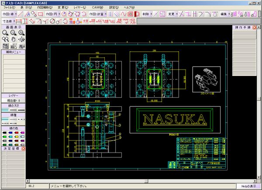Choose the thick cyan line width
The width and height of the screenshot is (262, 190).
click(5, 110)
